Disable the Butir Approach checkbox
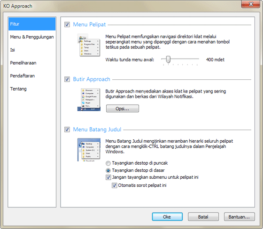 (x=67, y=79)
